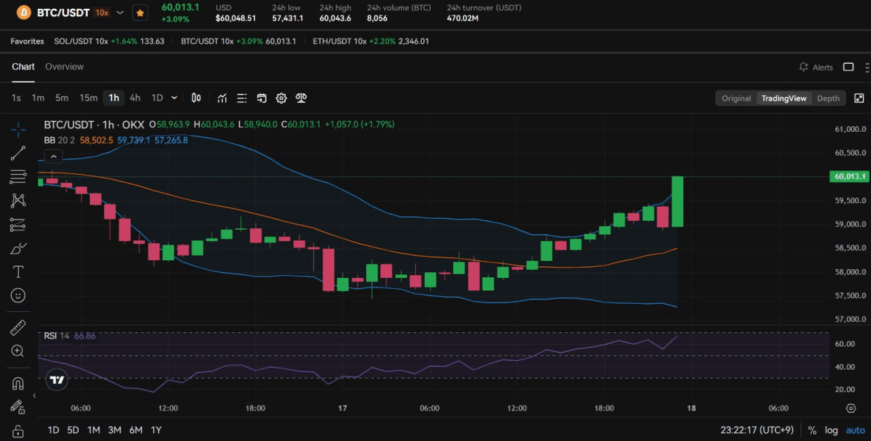
Task: Select the text annotation tool
Action: [x=18, y=272]
